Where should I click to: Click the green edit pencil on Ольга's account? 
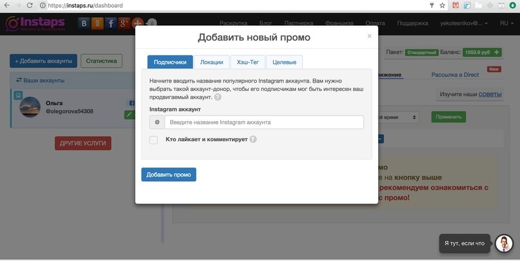[130, 115]
